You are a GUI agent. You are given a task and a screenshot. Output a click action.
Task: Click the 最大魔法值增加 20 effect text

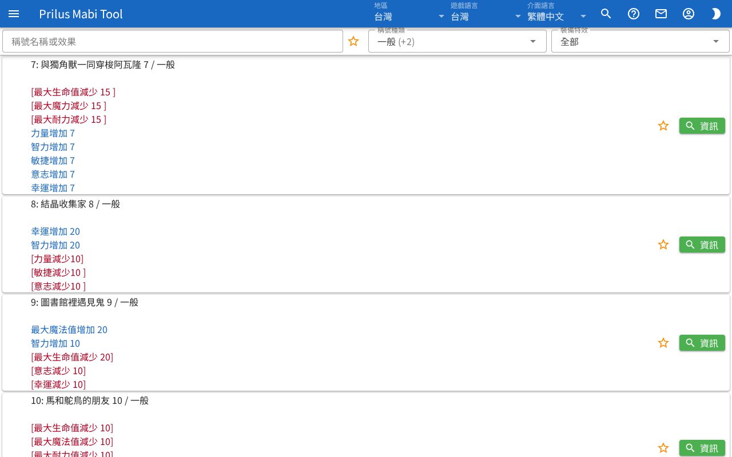(69, 330)
